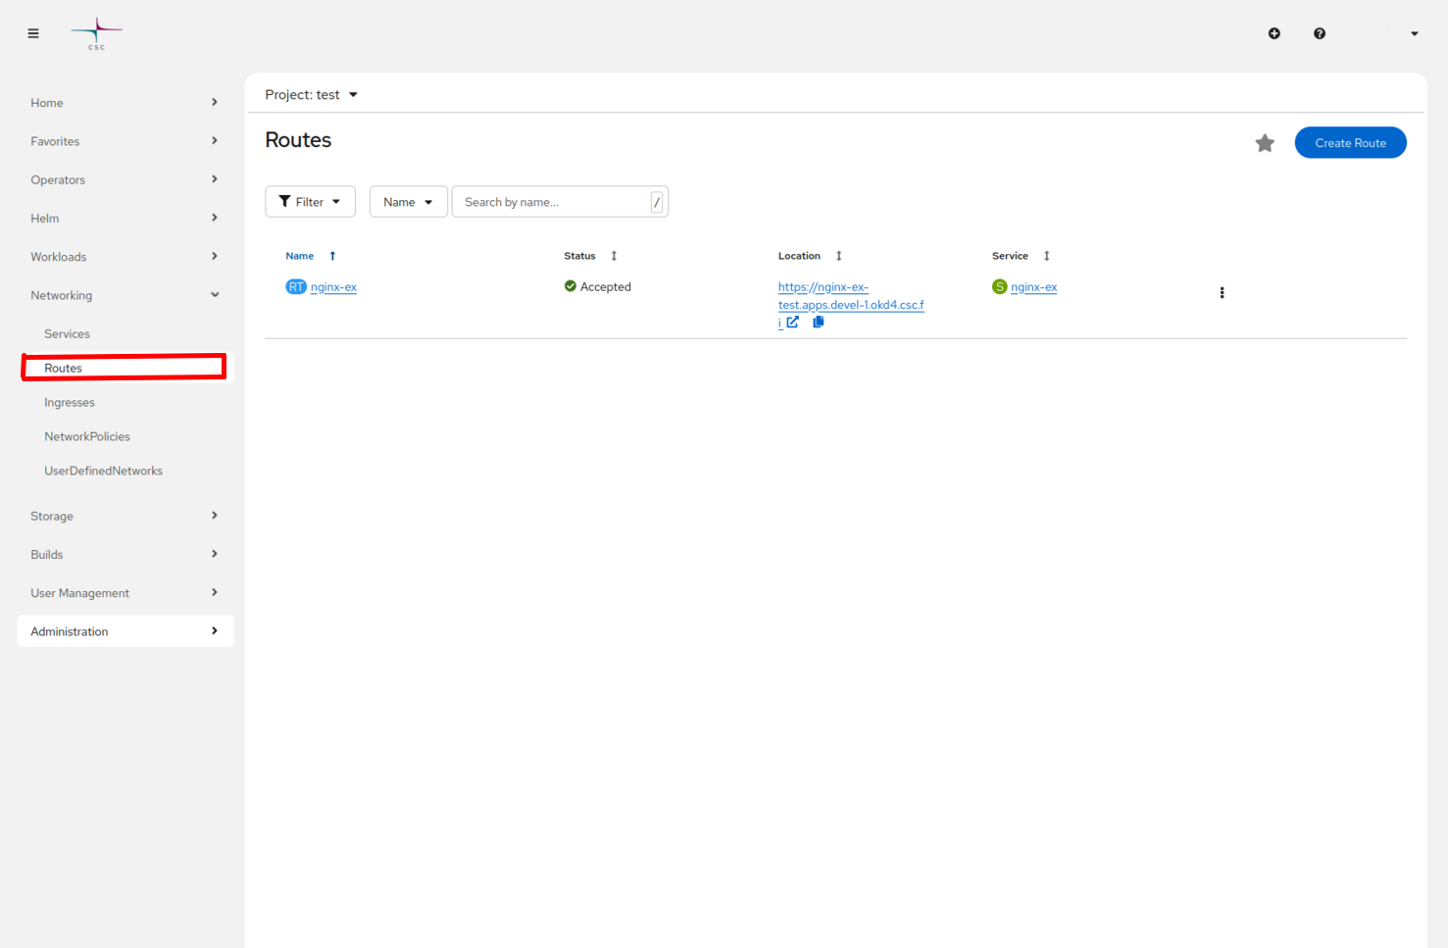1448x948 pixels.
Task: Open the quick create (+) menu
Action: coord(1274,32)
